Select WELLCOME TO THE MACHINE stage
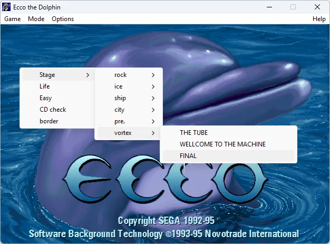The height and width of the screenshot is (244, 330). [x=229, y=144]
